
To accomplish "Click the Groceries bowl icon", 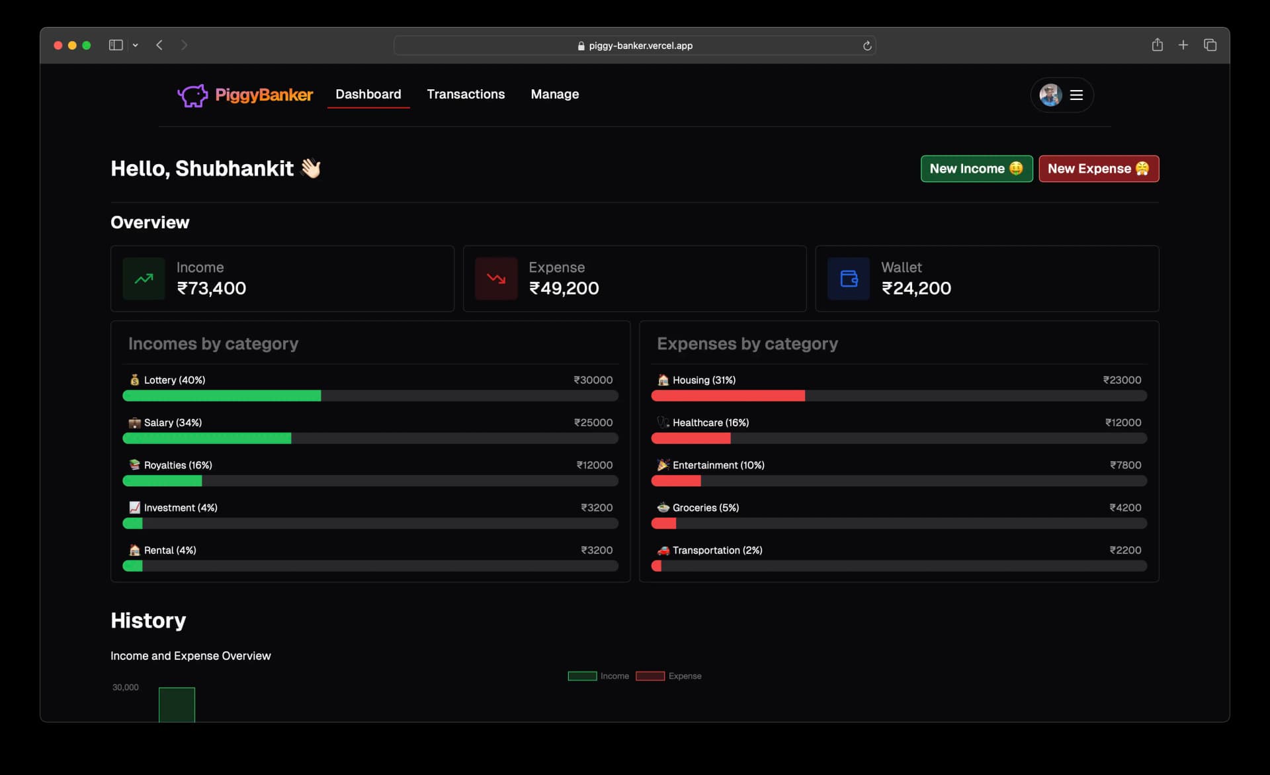I will point(663,508).
